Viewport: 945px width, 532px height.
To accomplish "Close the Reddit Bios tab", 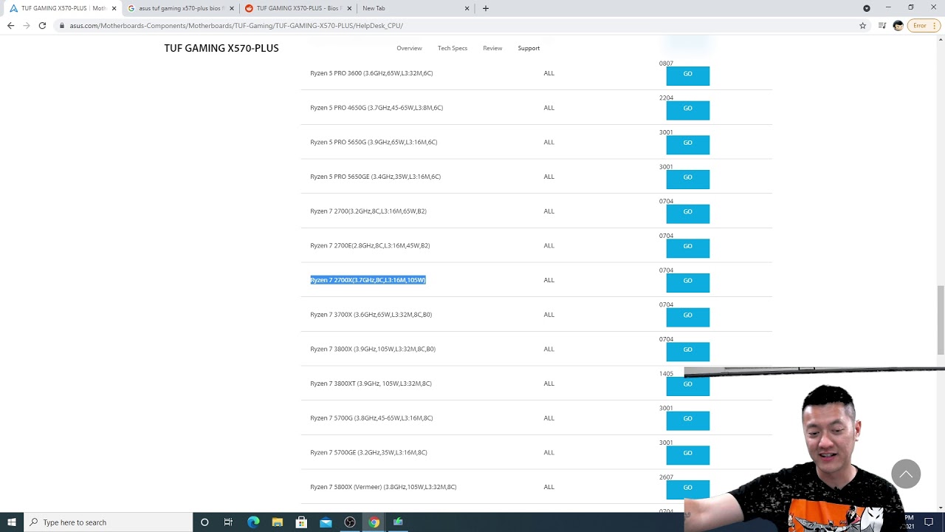I will tap(349, 8).
